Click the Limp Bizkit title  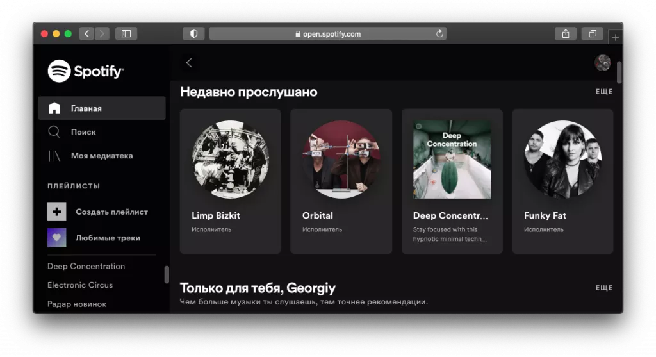click(216, 215)
